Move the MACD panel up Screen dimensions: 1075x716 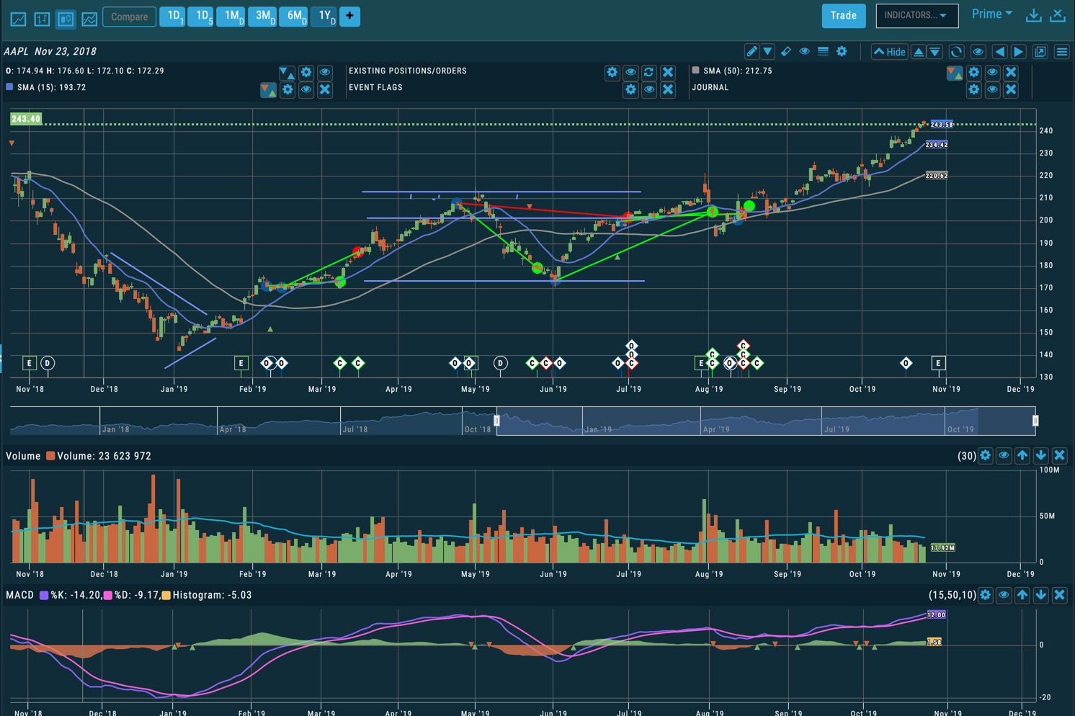point(1022,595)
